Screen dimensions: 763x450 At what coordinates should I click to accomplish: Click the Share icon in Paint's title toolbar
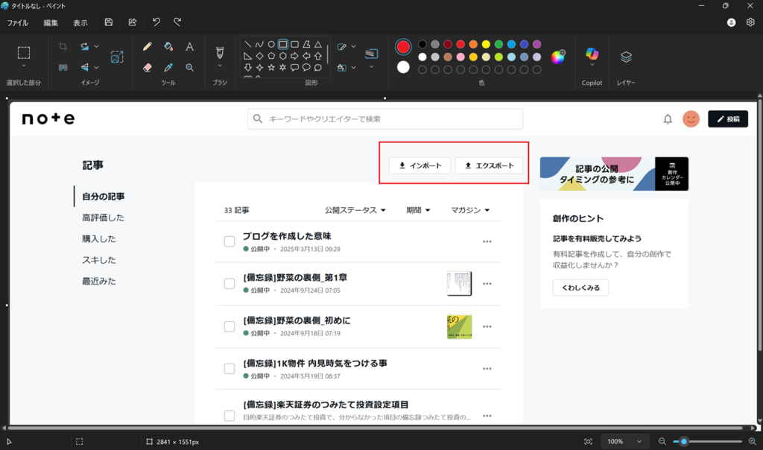pyautogui.click(x=133, y=22)
